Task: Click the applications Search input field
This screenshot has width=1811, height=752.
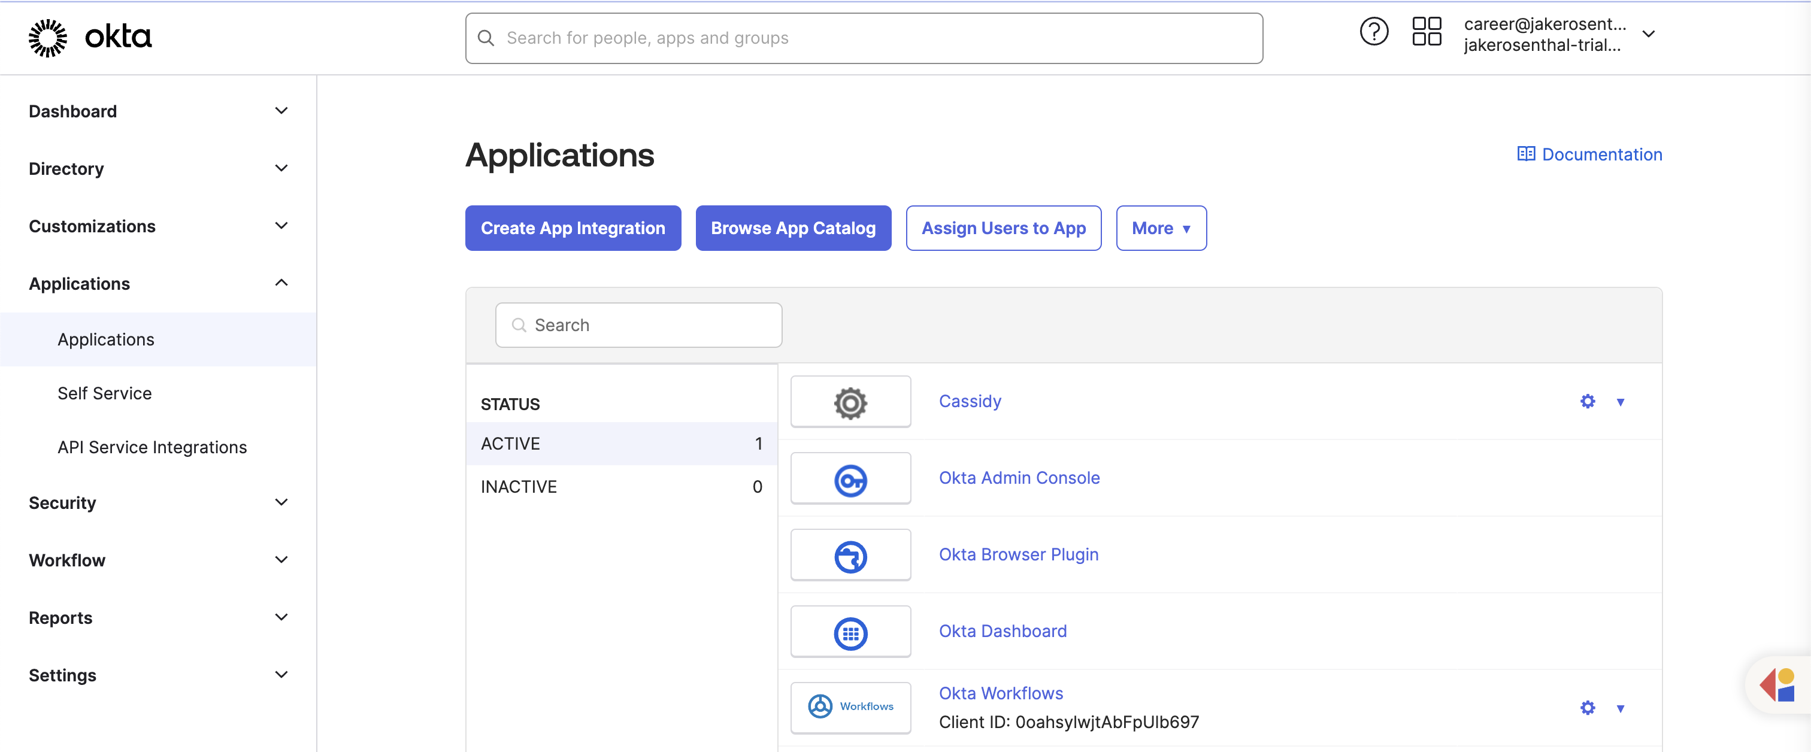Action: point(638,325)
